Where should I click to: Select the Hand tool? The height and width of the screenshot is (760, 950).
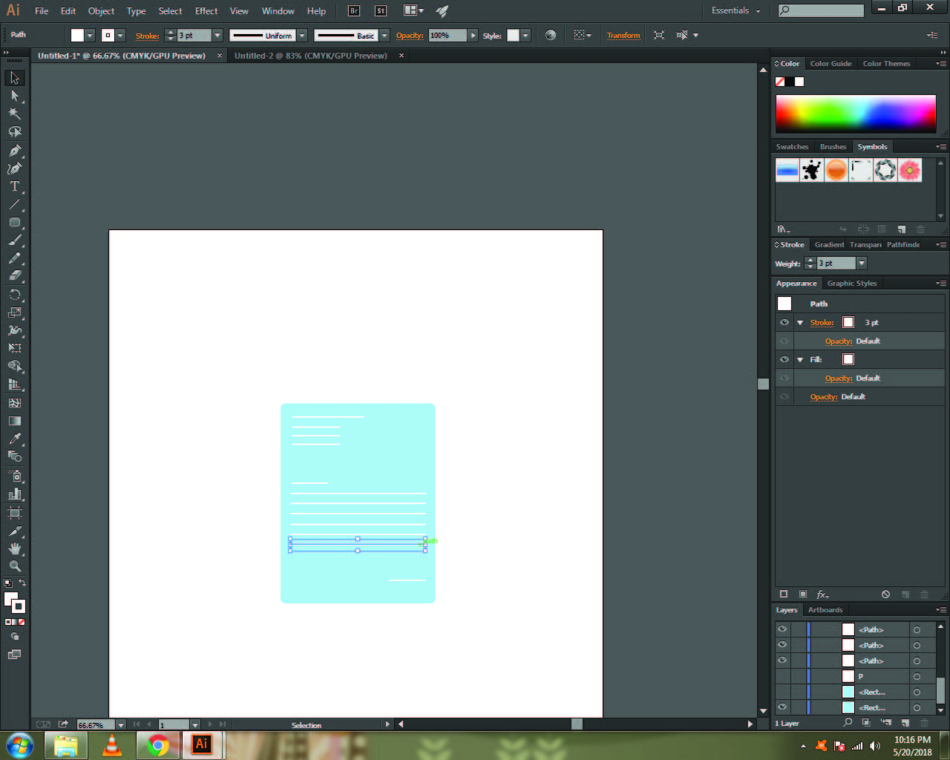(14, 548)
